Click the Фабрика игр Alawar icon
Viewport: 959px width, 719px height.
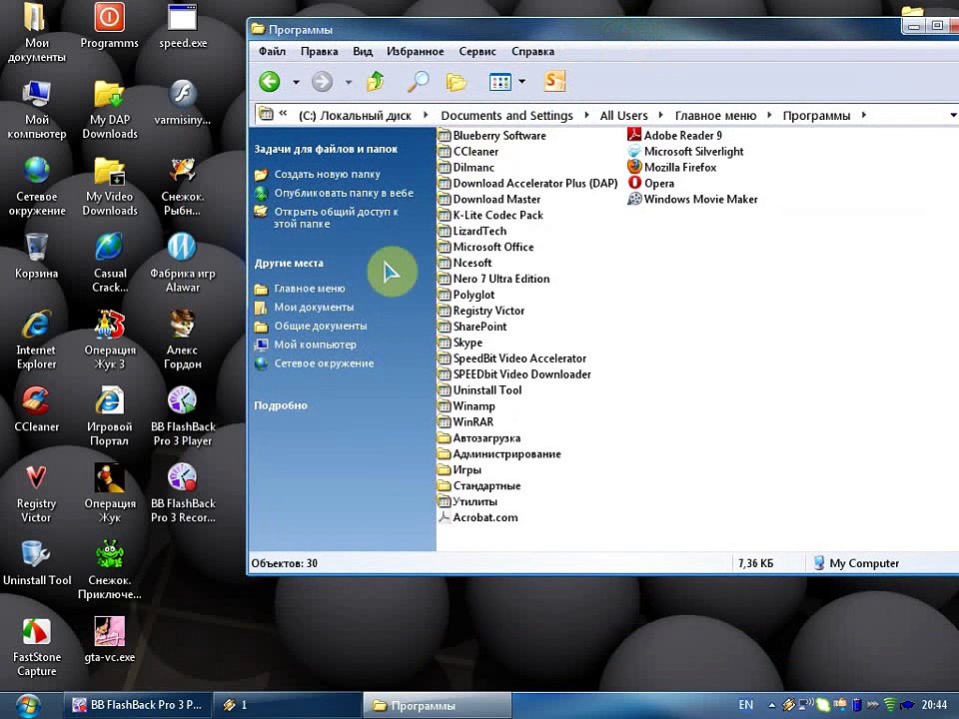pos(182,263)
